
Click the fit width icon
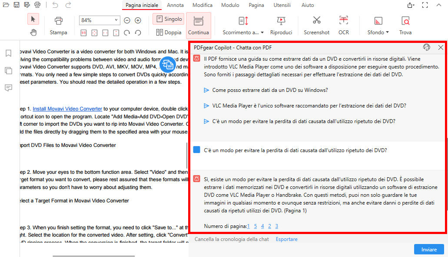[x=105, y=33]
